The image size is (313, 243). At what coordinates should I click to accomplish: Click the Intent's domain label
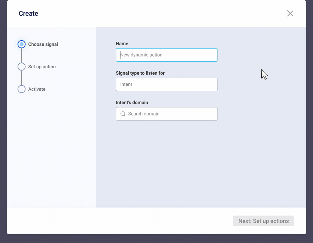[132, 102]
